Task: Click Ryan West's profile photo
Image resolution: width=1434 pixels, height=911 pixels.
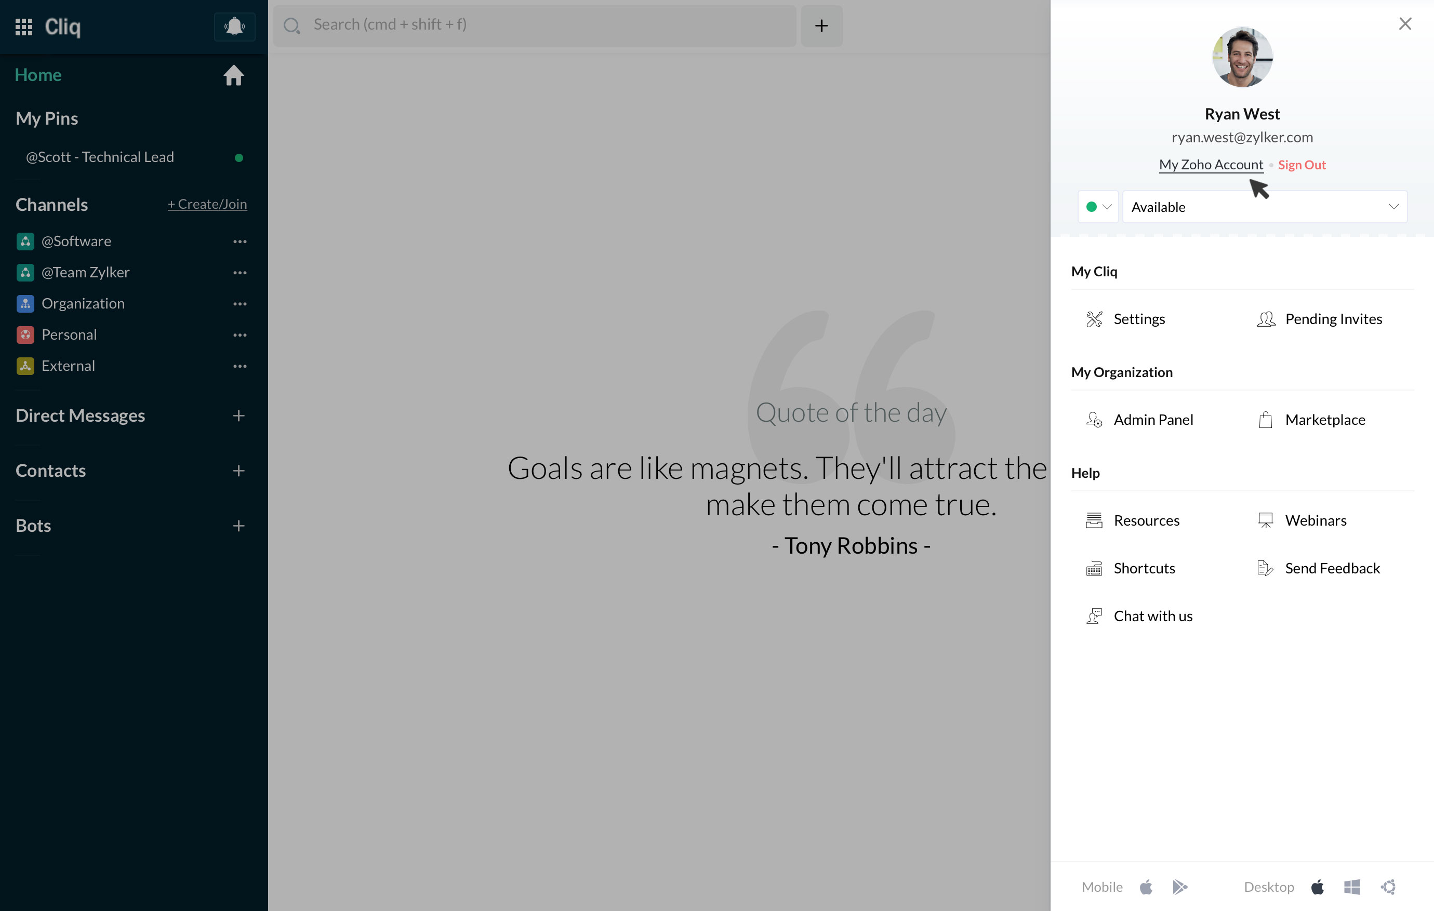Action: tap(1242, 57)
